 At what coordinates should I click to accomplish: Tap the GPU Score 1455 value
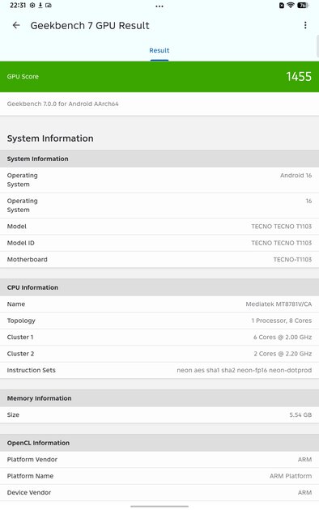click(x=299, y=76)
